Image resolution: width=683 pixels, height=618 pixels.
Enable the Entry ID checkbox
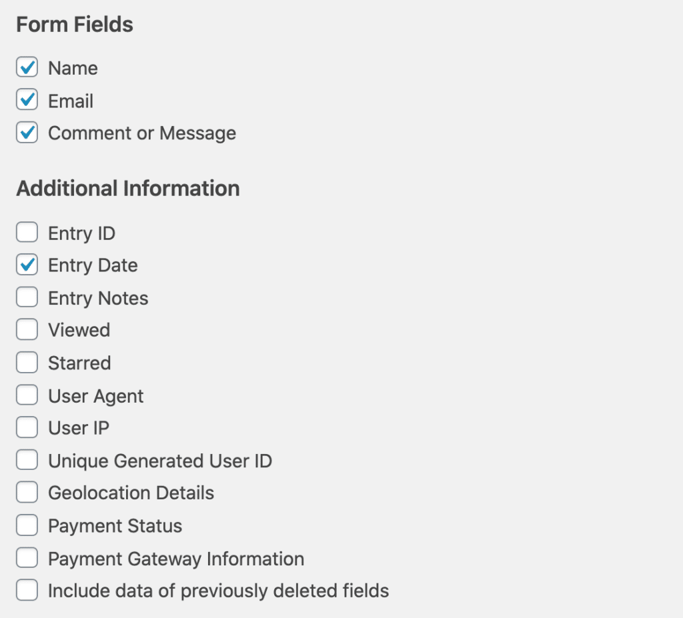coord(27,232)
